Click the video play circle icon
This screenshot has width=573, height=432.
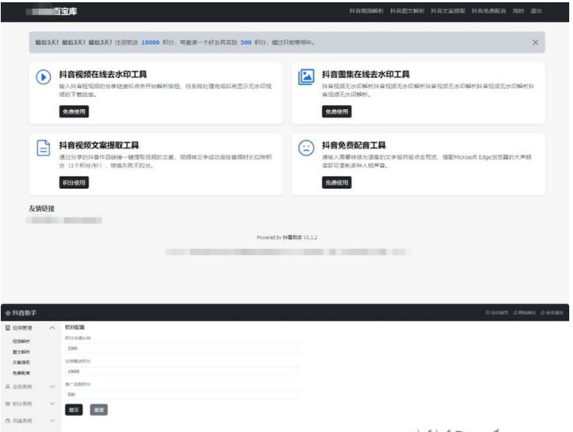click(44, 77)
